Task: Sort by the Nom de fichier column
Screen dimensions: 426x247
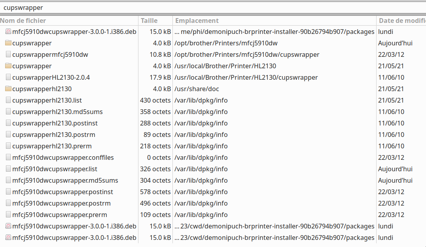Action: coord(24,21)
